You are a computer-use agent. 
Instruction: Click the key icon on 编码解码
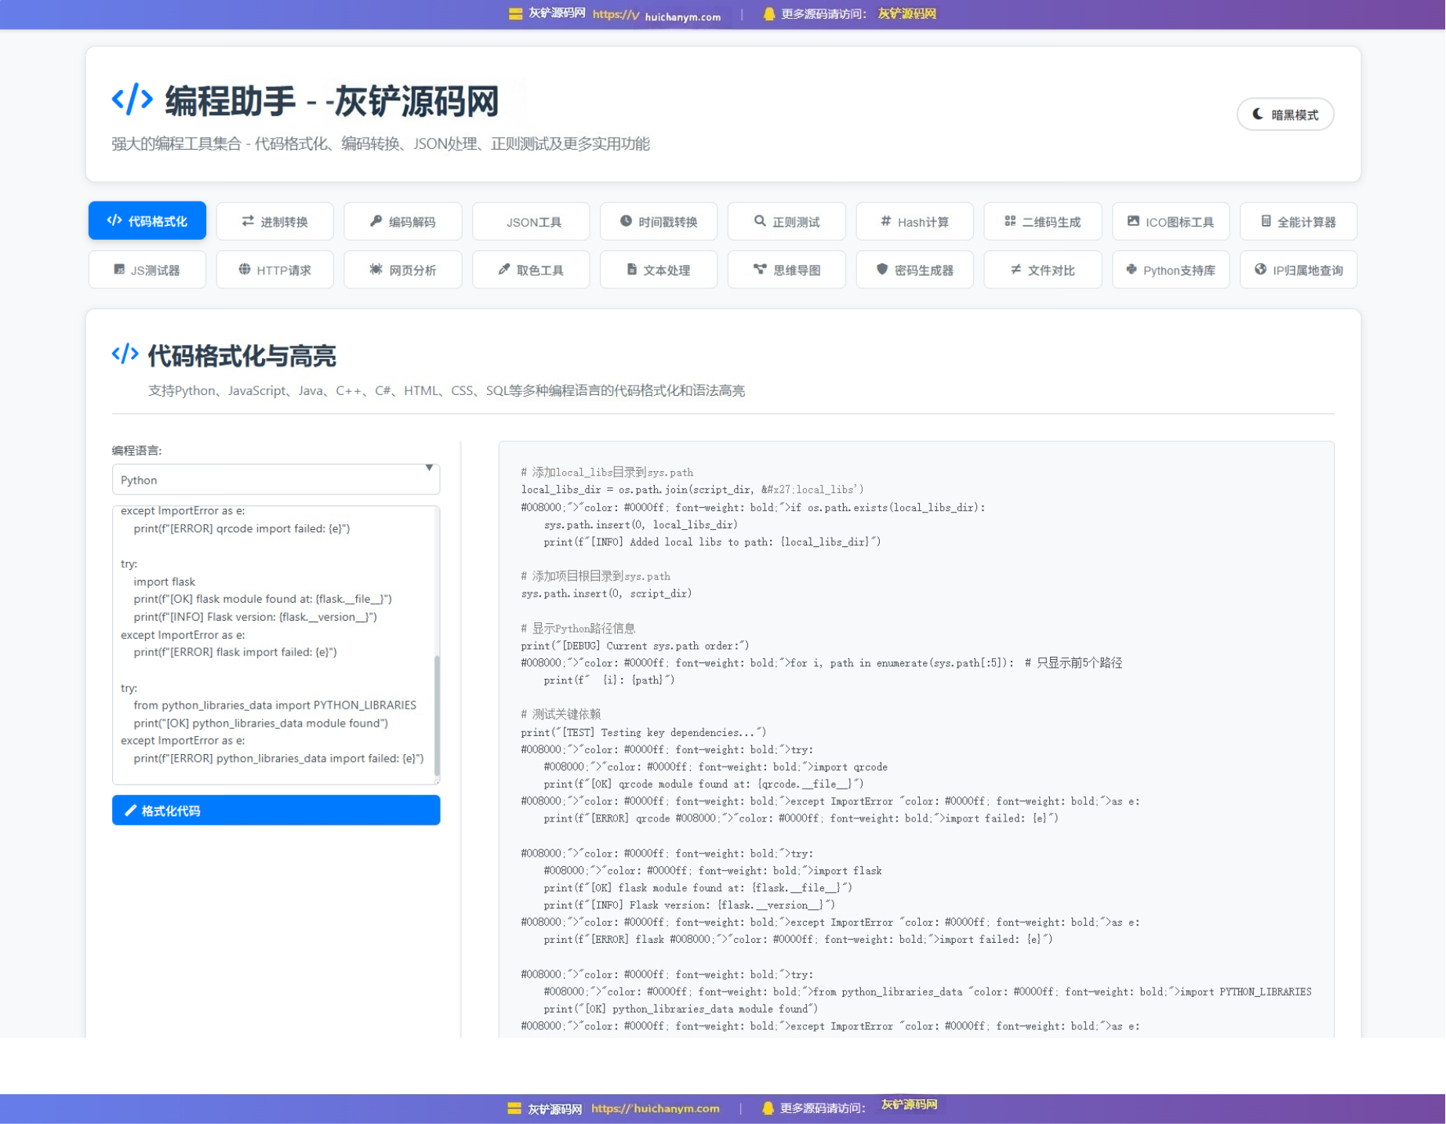point(376,221)
